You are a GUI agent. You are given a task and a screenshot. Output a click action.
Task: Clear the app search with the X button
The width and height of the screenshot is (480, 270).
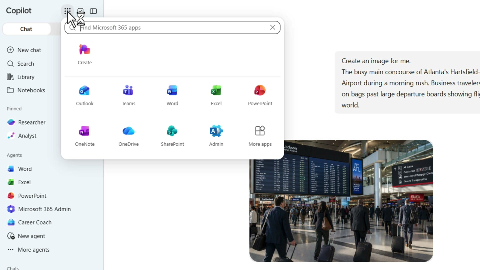pos(272,27)
